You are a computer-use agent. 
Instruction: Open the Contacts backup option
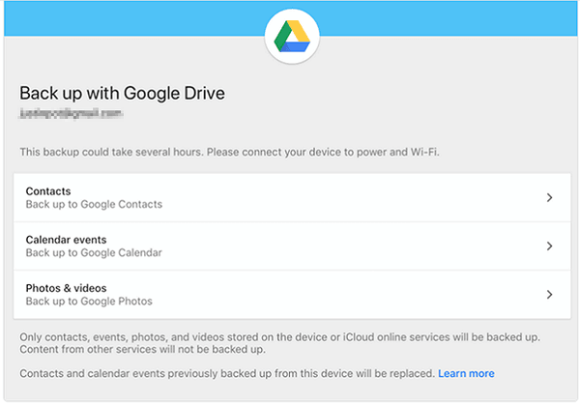click(x=47, y=191)
